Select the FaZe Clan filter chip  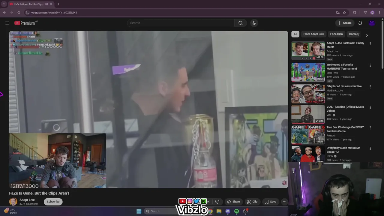pos(336,34)
